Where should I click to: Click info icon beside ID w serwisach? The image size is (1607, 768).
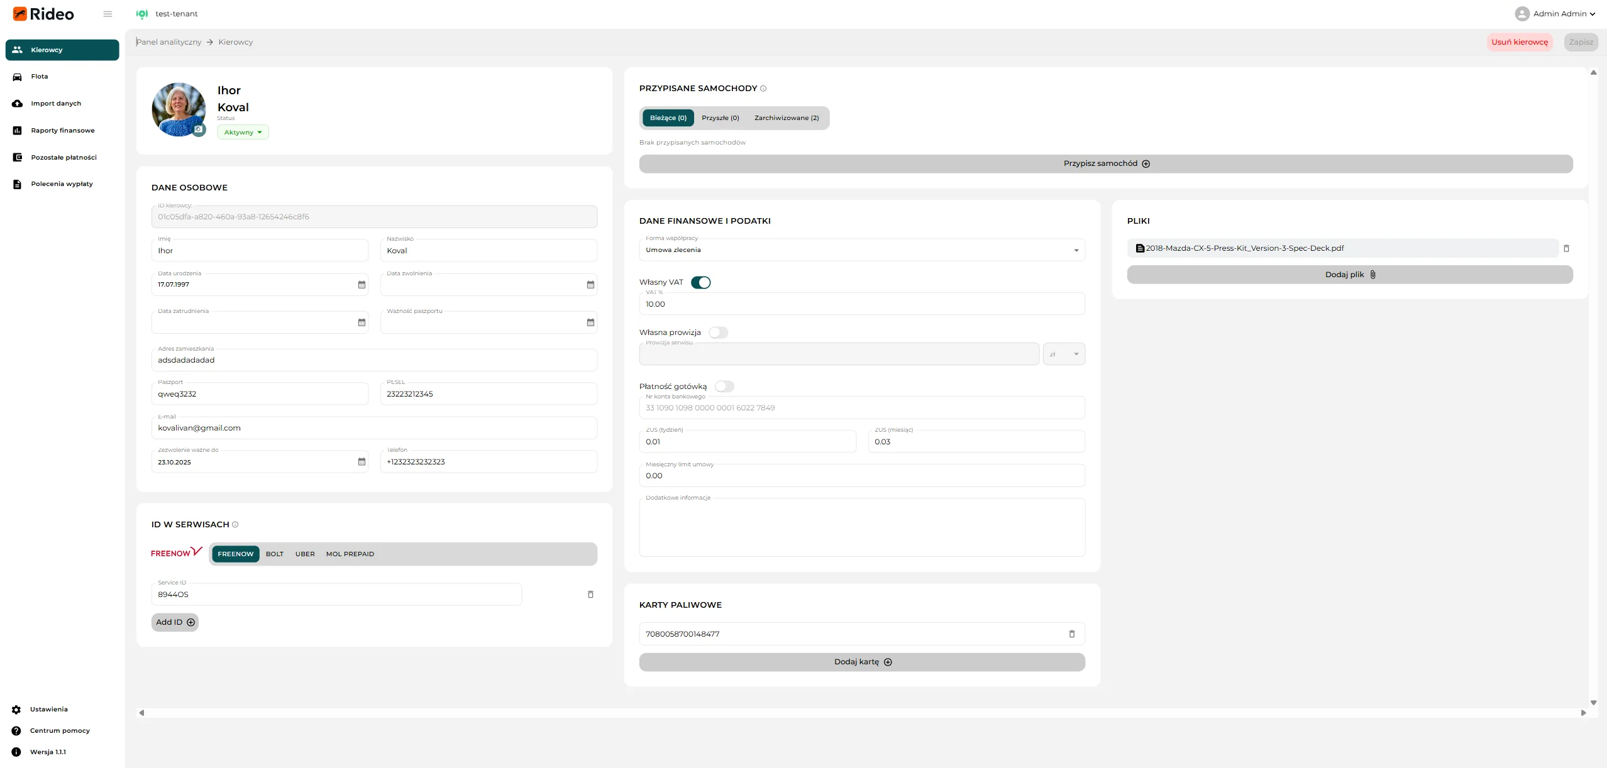[x=235, y=525]
